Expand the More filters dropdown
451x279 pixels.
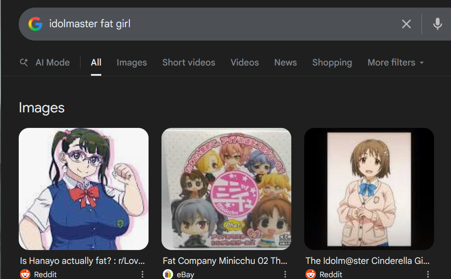click(x=396, y=62)
